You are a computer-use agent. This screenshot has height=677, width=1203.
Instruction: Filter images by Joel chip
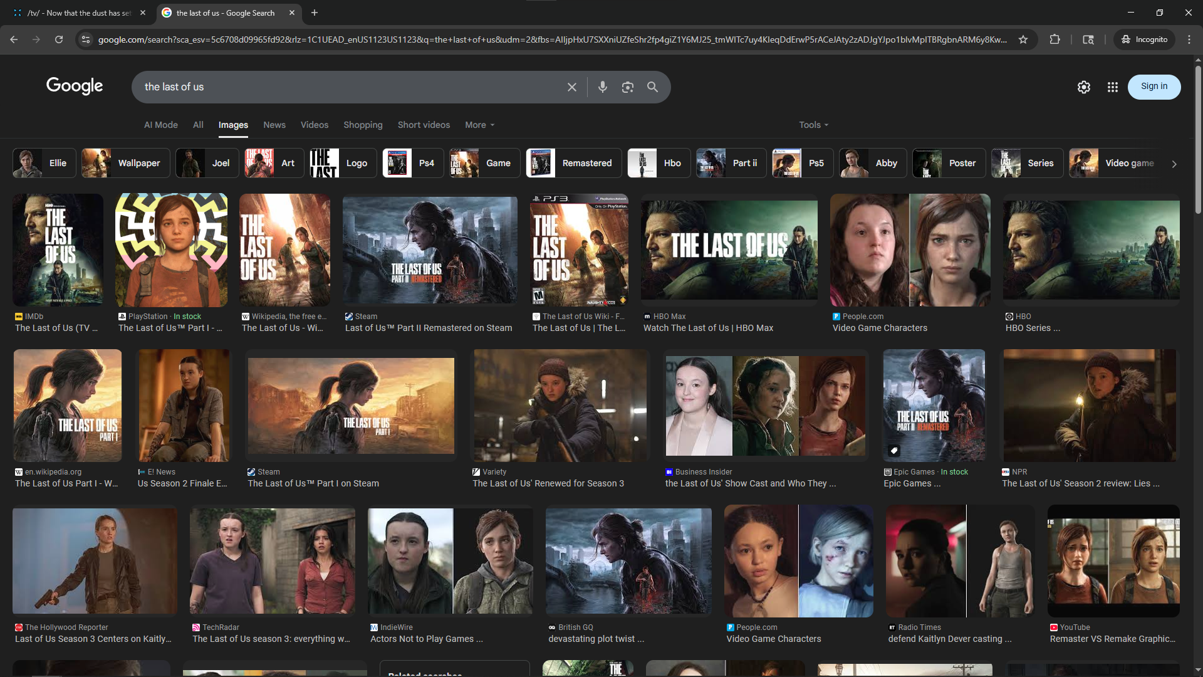[207, 163]
